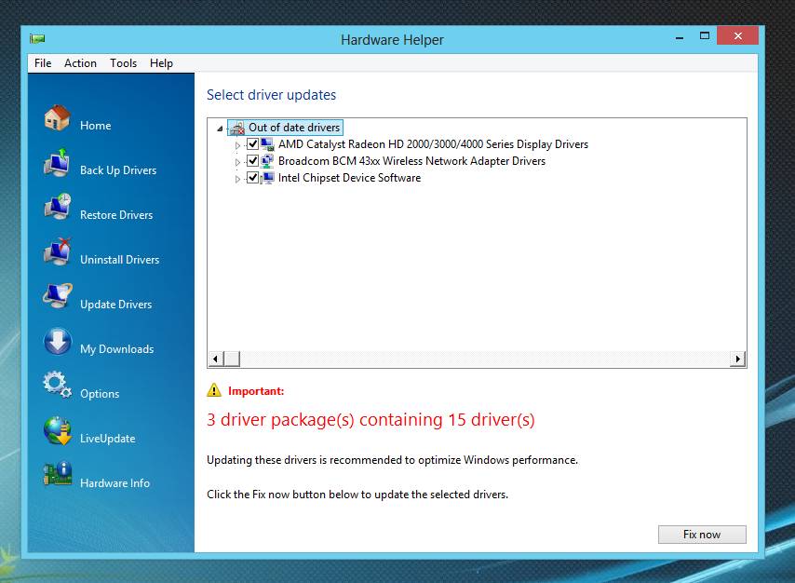Click the 'Select driver updates' heading
Screen dimensions: 795x583
(x=271, y=95)
